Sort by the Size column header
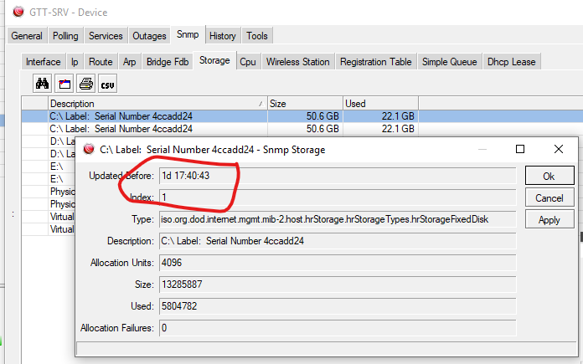 point(305,103)
